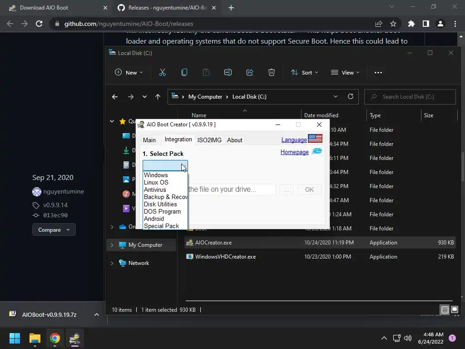Click the Cut scissors icon in Explorer toolbar
Screen dimensions: 465x349
(x=163, y=72)
